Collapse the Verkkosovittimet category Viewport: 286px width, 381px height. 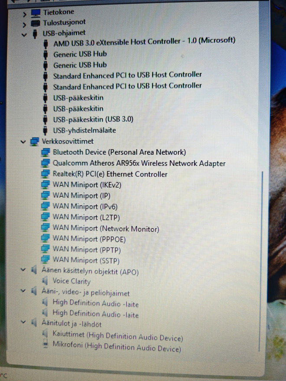coord(23,142)
